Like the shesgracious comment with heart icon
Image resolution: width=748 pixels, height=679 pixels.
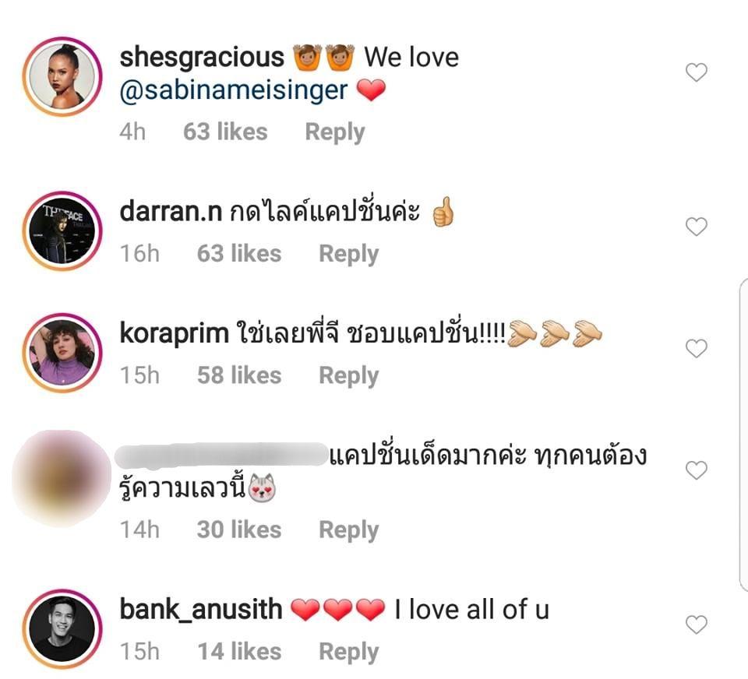696,72
